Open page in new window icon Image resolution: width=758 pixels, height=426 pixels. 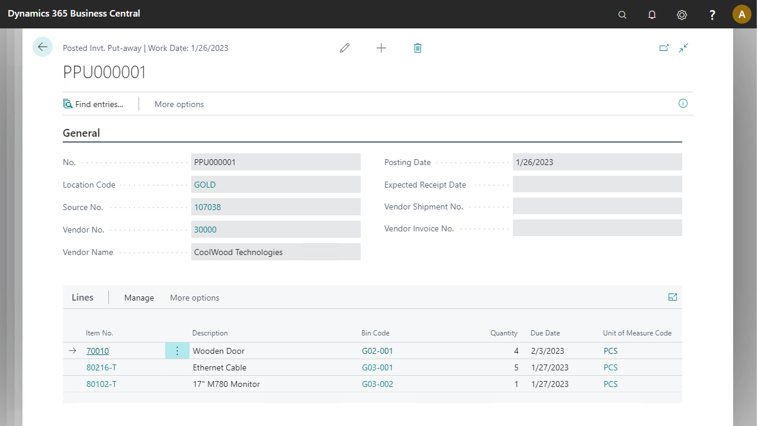pos(664,48)
